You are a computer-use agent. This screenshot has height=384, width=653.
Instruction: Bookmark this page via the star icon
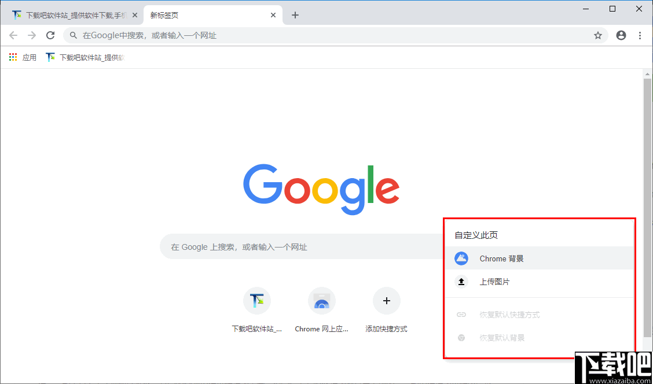pos(597,35)
